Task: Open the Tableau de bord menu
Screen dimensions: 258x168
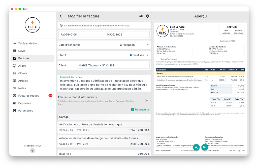Action: (33, 43)
